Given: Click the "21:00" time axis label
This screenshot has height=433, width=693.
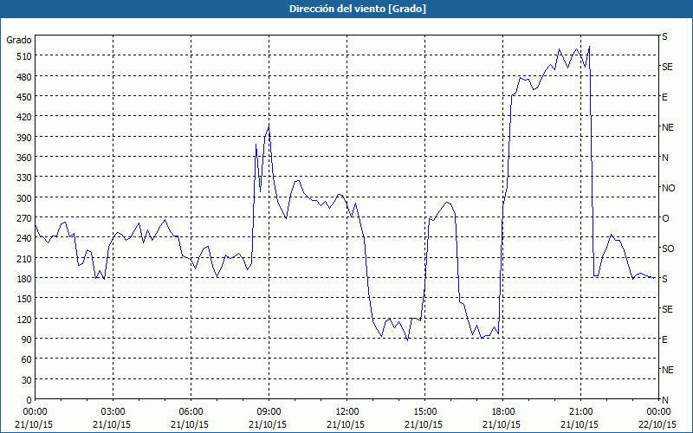Looking at the screenshot, I should [581, 412].
